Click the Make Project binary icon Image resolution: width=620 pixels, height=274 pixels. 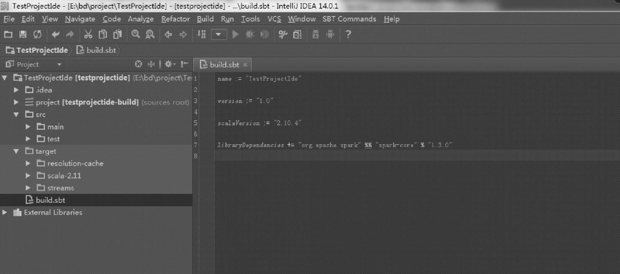202,35
